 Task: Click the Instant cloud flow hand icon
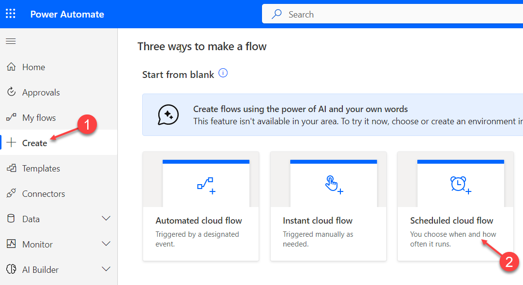point(334,185)
